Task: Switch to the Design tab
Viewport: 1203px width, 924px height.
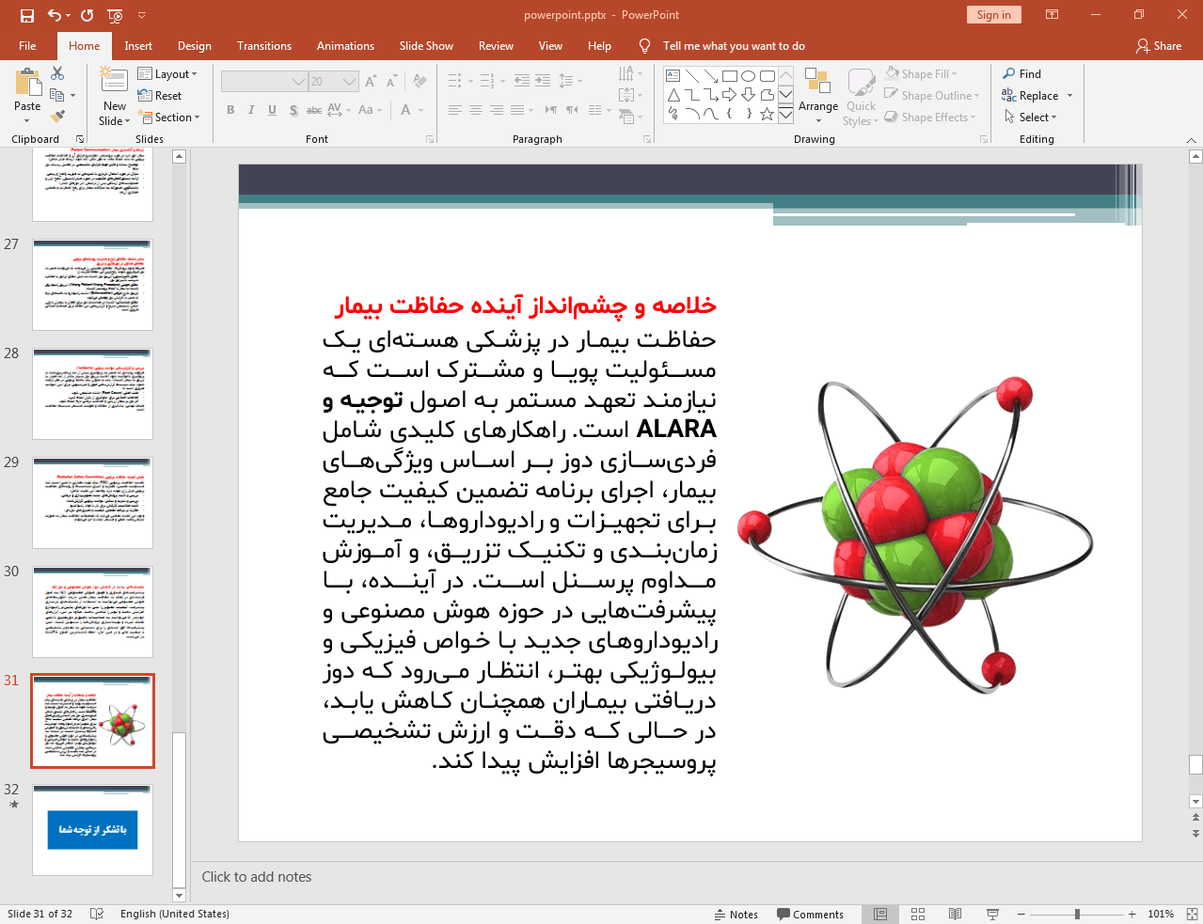Action: coord(194,46)
